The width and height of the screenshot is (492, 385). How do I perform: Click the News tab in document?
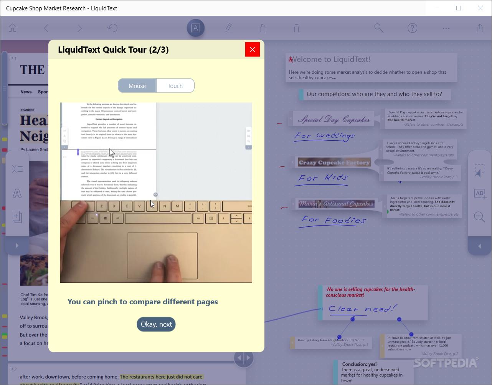[26, 92]
